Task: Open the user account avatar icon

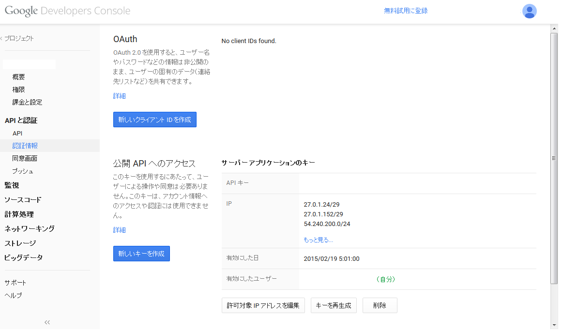Action: coord(529,11)
